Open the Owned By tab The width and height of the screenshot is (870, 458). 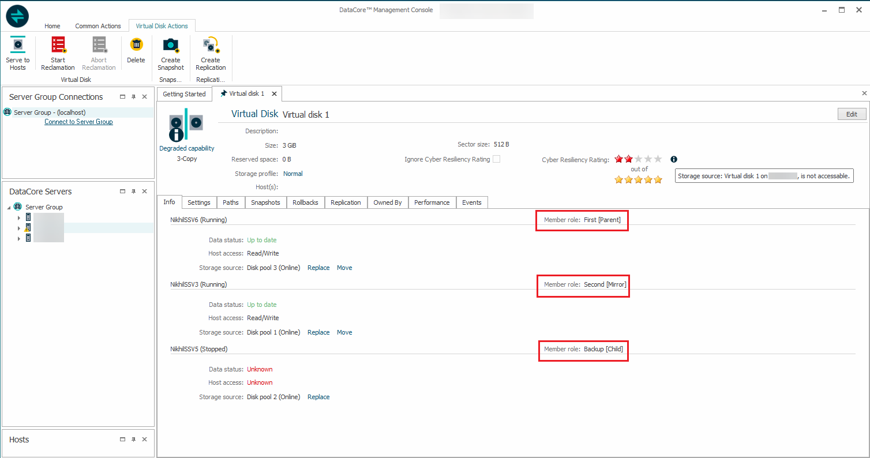pos(388,202)
